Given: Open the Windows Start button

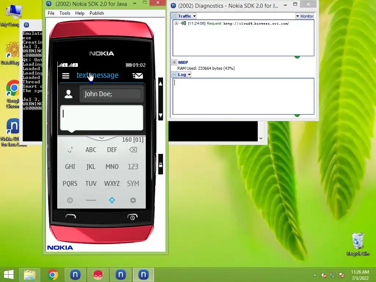Looking at the screenshot, I should coord(9,275).
